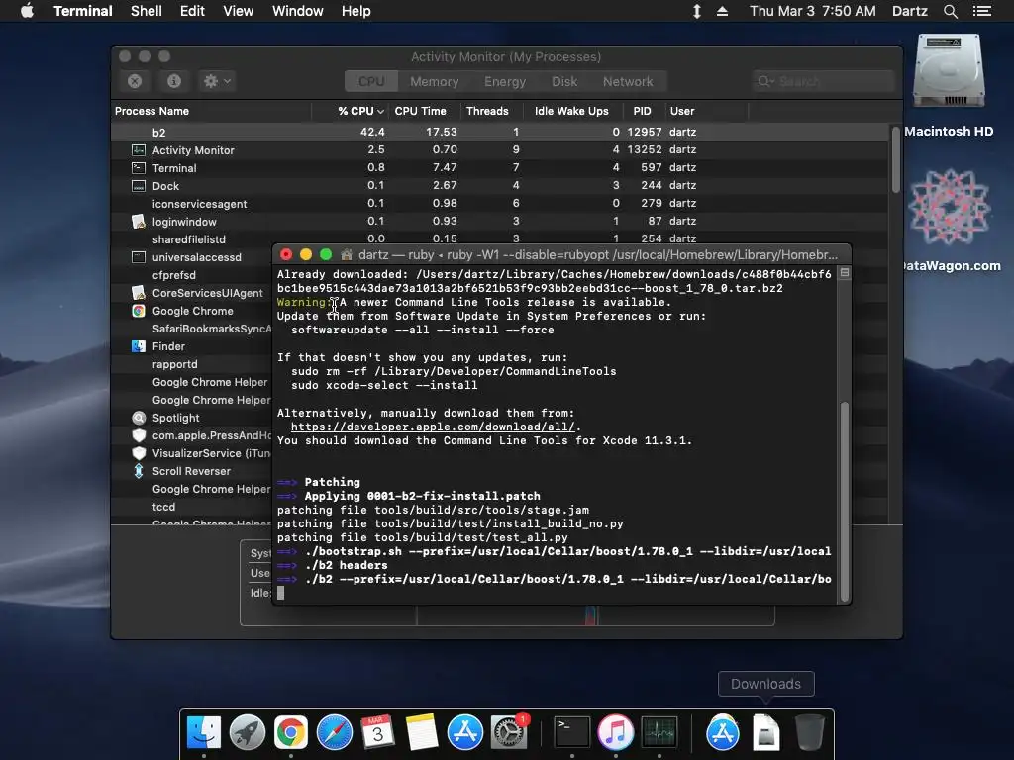This screenshot has height=760, width=1014.
Task: Select the CoreServicesUIAgent process icon
Action: (x=139, y=293)
